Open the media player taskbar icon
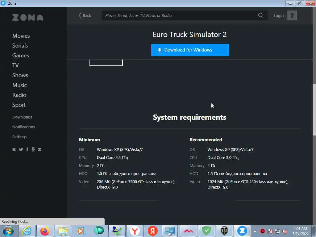 coord(81,231)
